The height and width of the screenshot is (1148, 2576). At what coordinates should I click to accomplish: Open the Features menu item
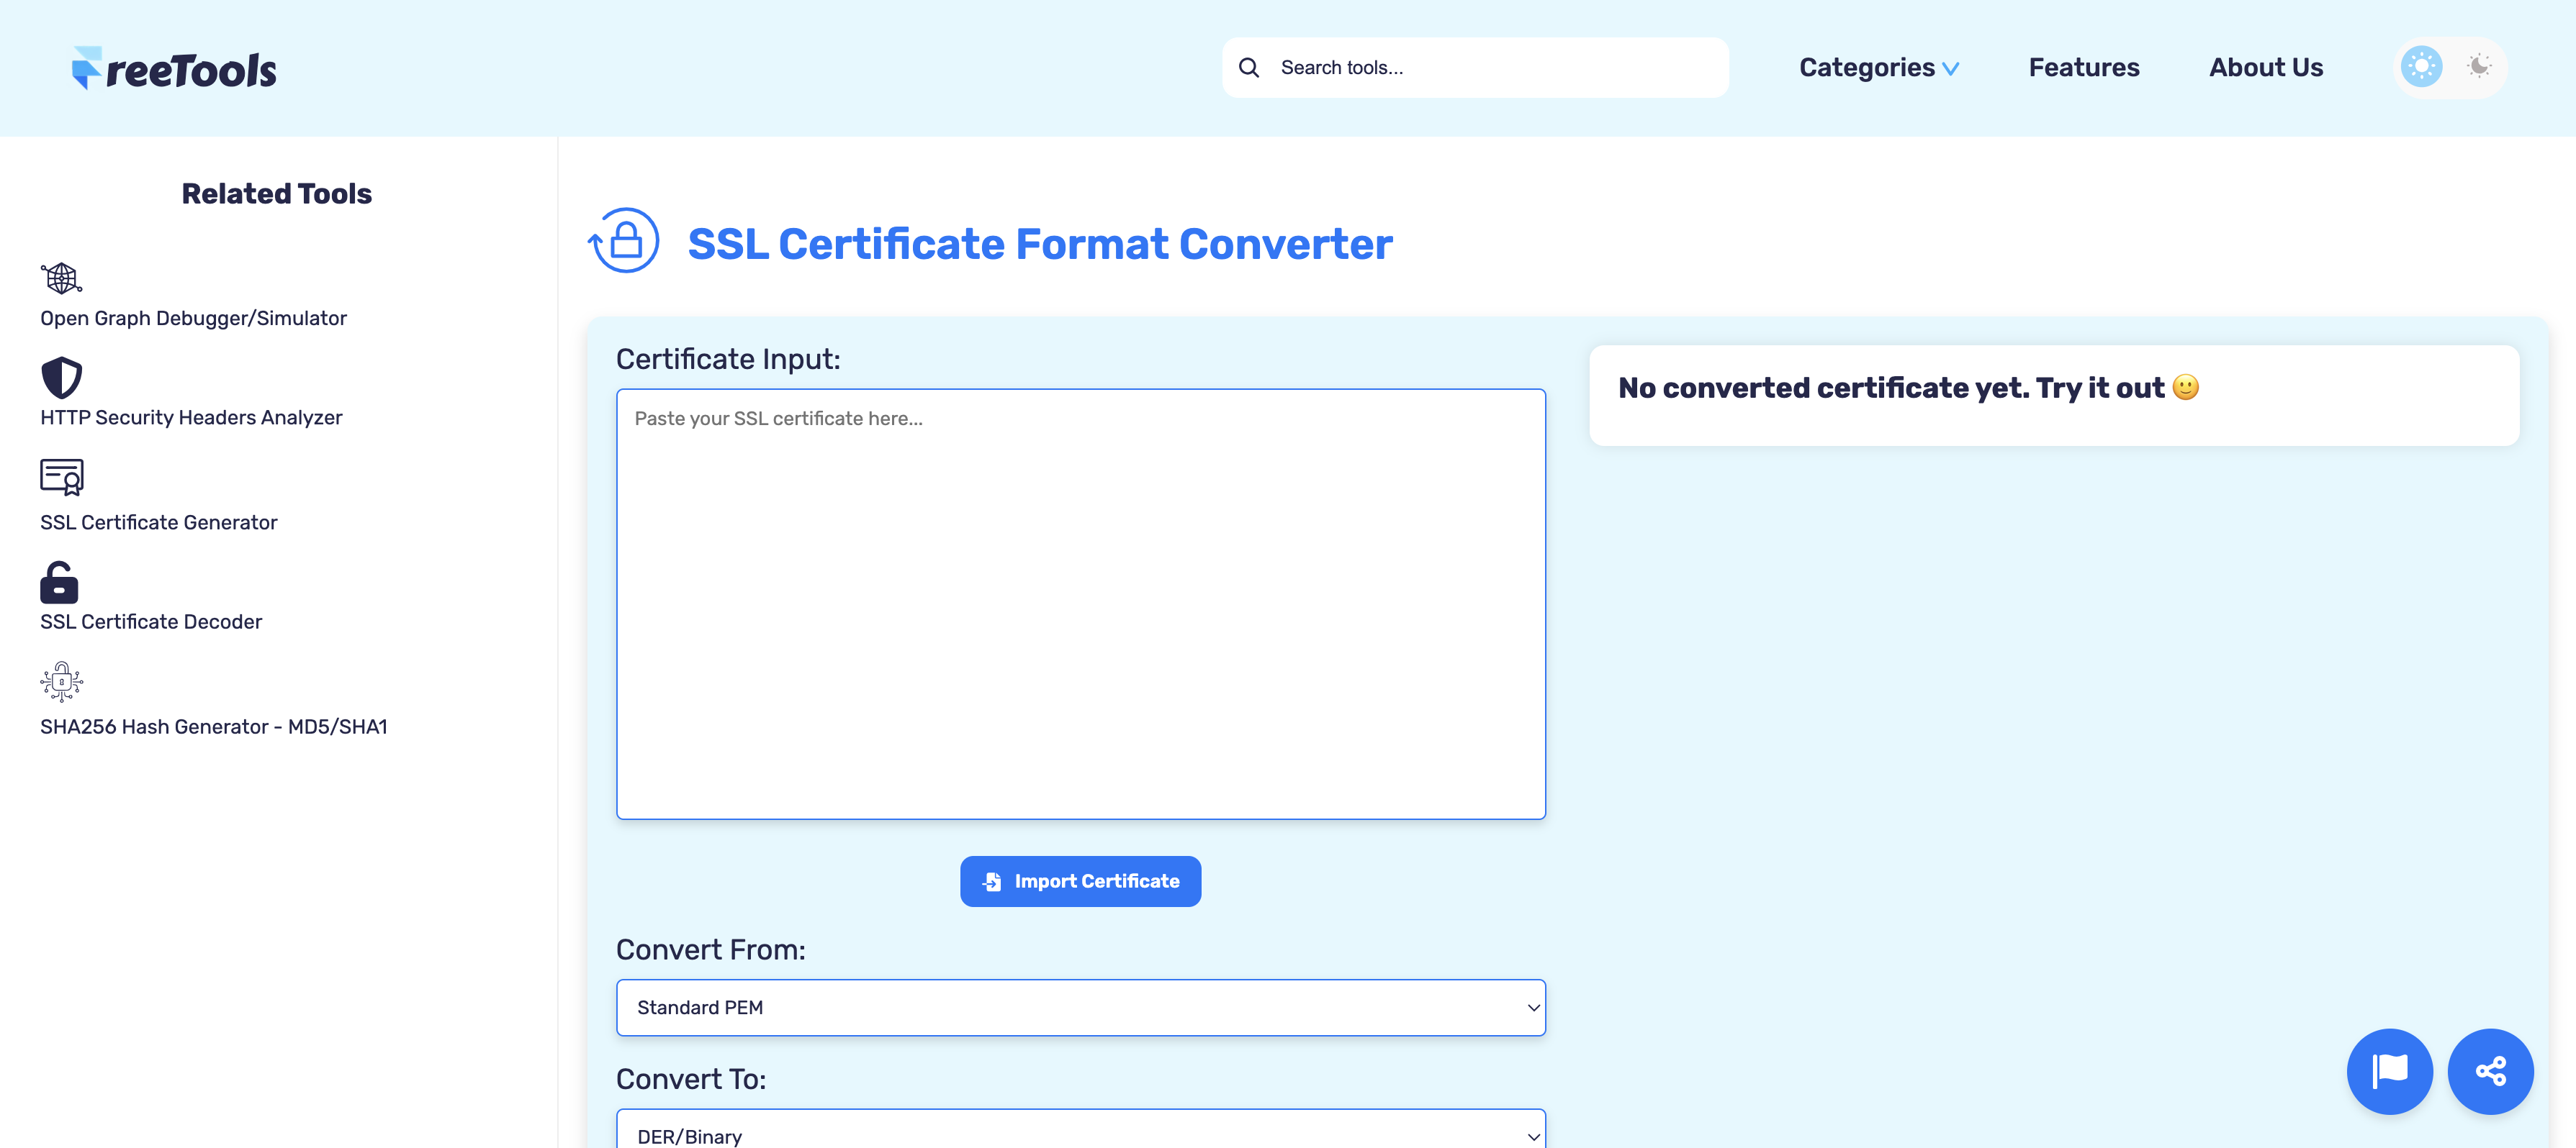pos(2083,67)
